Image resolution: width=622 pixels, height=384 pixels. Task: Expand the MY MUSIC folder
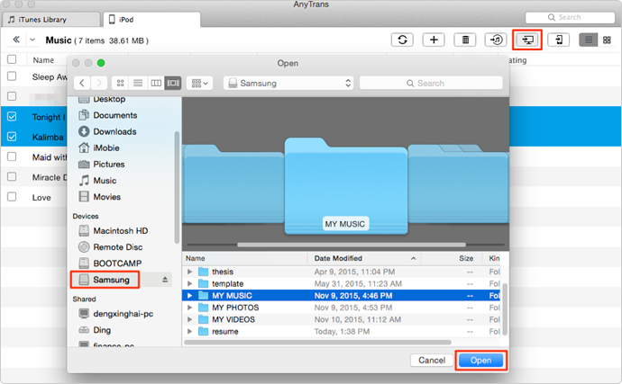pos(189,295)
